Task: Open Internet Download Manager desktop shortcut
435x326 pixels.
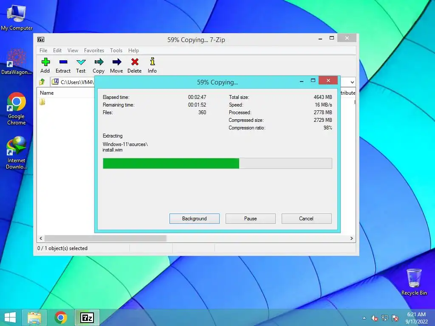Action: (x=17, y=153)
